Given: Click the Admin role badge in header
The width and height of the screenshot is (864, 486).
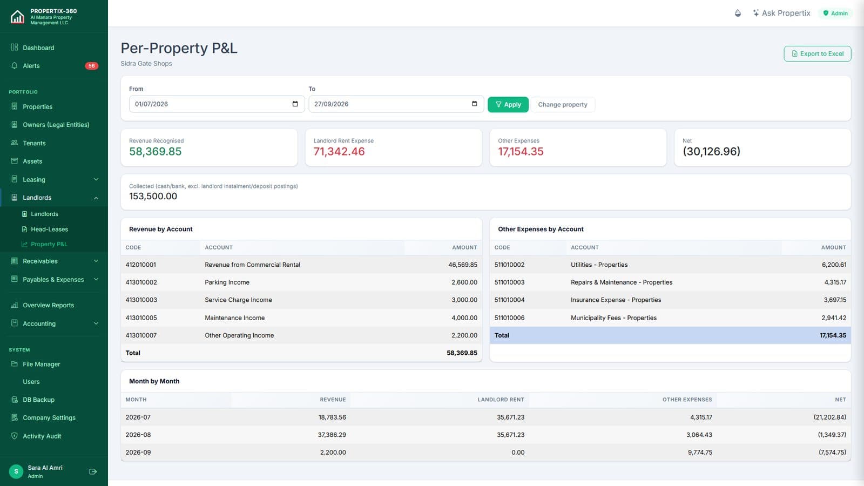Looking at the screenshot, I should point(835,13).
